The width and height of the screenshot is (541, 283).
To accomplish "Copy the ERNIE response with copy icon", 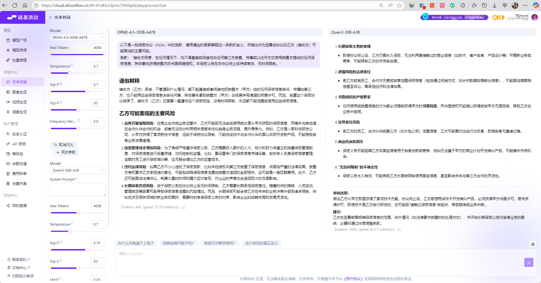I will (x=184, y=208).
